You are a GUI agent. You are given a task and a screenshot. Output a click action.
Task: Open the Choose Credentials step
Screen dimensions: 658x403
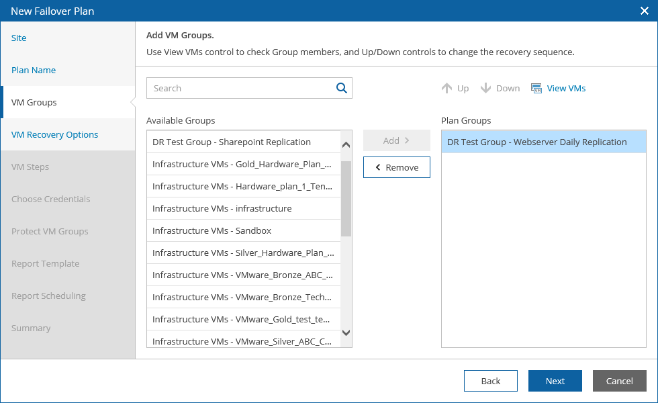click(51, 199)
